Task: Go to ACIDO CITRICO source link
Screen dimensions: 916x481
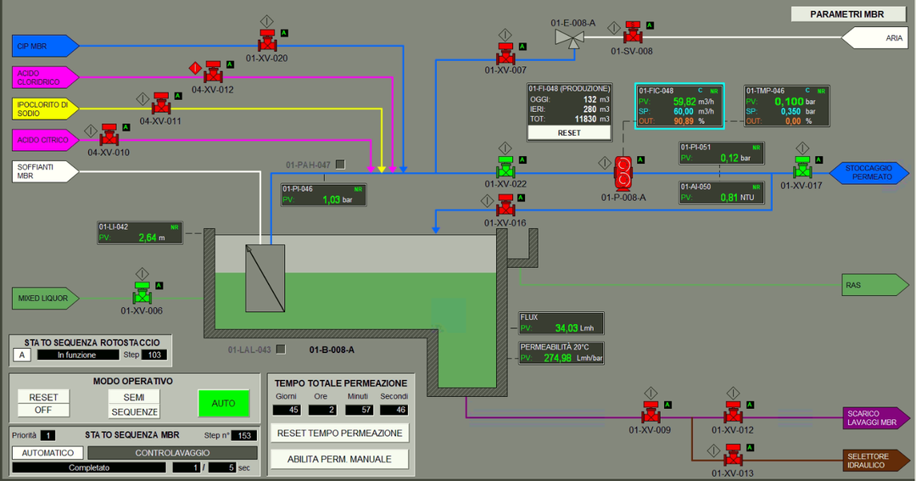Action: click(x=46, y=140)
